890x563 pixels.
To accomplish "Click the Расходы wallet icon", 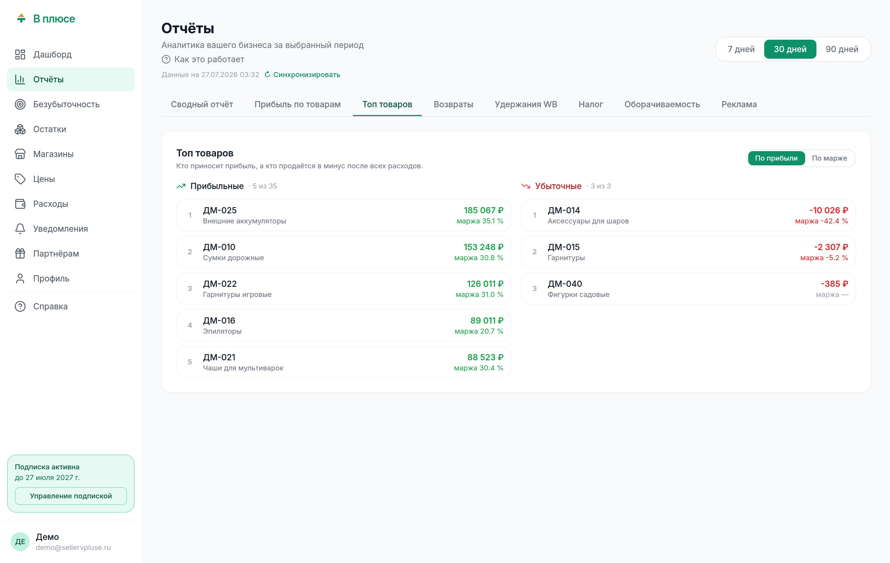I will [20, 204].
